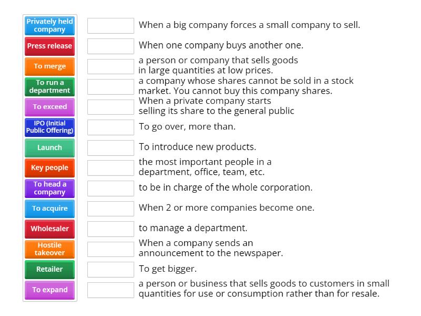The image size is (421, 316).
Task: Choose the 'Hostile takeover' tile
Action: pyautogui.click(x=50, y=249)
